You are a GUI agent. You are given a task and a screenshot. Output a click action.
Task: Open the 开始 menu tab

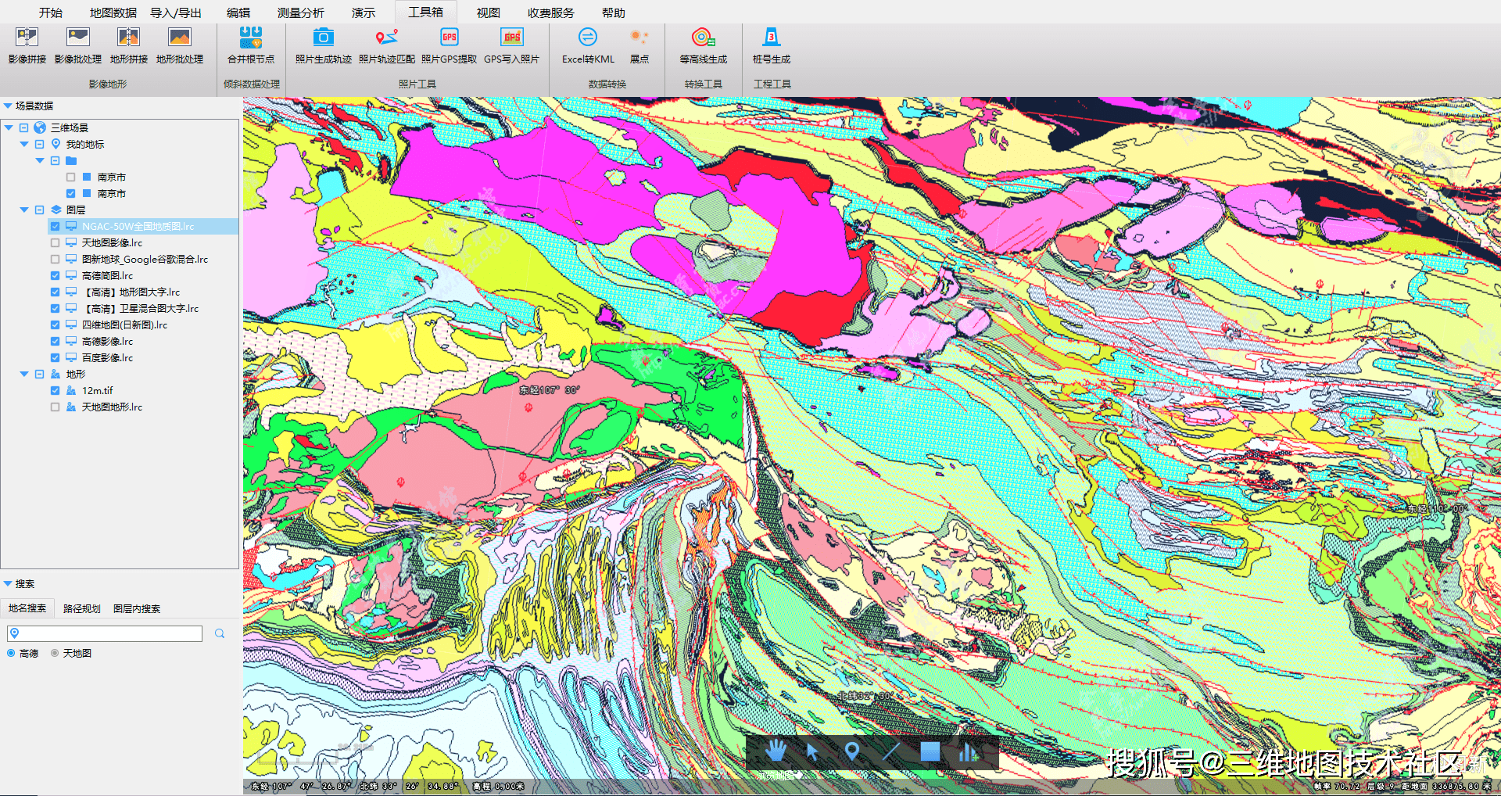[51, 13]
